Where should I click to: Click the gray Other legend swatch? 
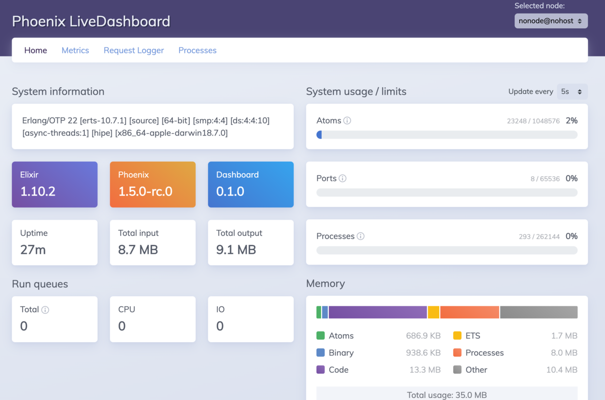point(457,370)
